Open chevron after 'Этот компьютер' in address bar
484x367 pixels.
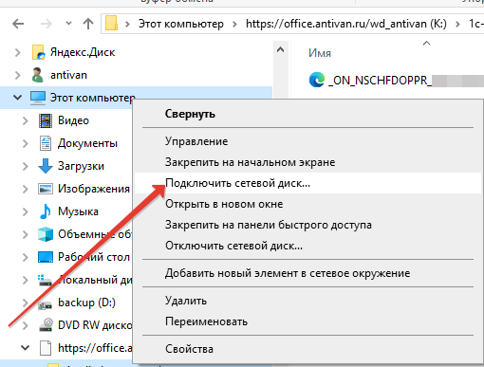pyautogui.click(x=234, y=24)
